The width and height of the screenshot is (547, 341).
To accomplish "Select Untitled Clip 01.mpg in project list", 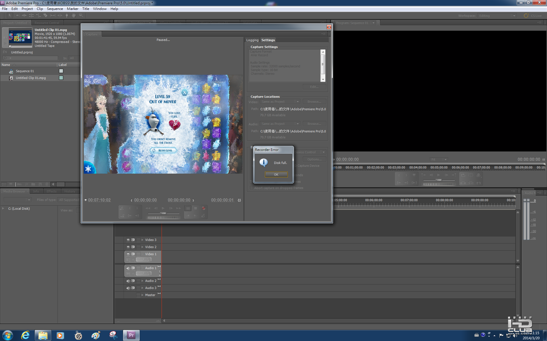I will (x=31, y=78).
